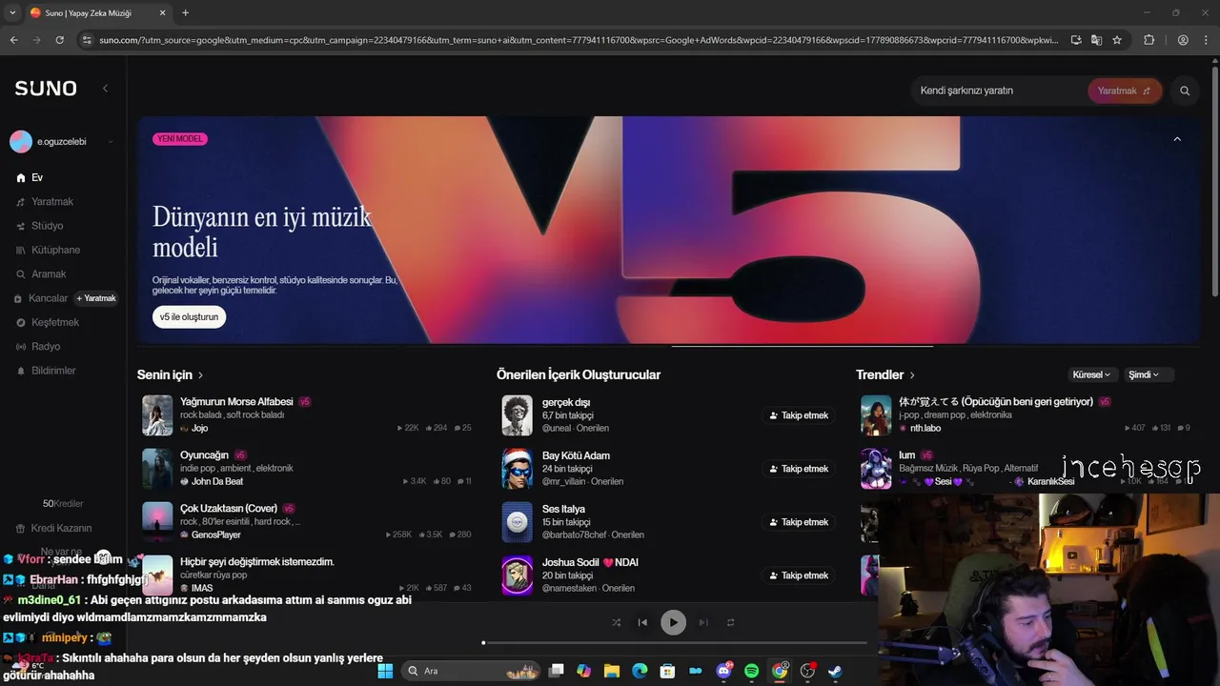Open artist Jojo's profile link
1220x686 pixels.
pos(199,429)
